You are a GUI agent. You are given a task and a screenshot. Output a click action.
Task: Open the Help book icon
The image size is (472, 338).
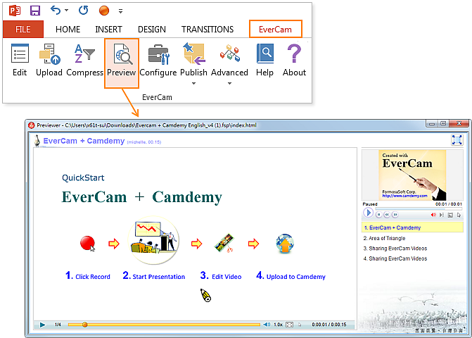pyautogui.click(x=265, y=54)
